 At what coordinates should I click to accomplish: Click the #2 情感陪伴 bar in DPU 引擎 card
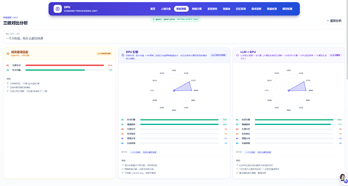[180, 125]
